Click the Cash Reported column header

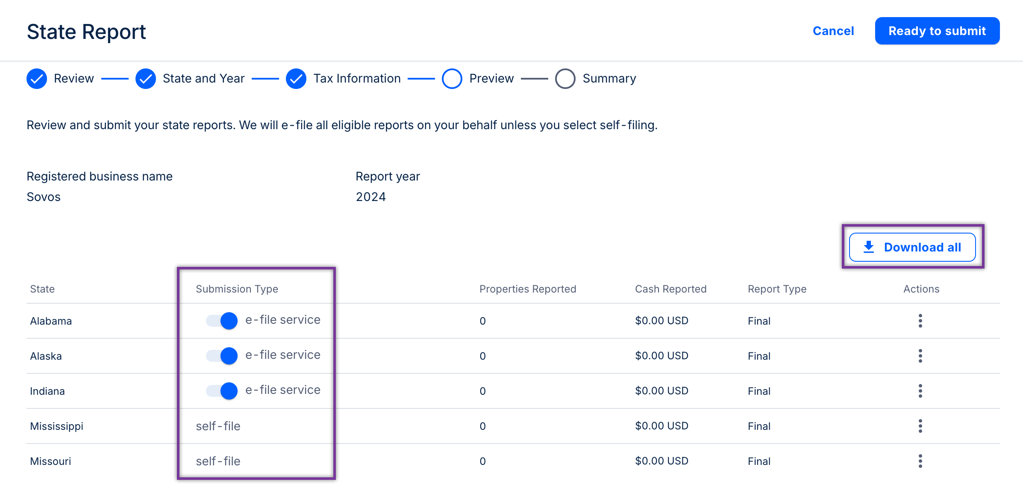tap(670, 289)
